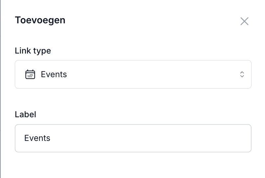
Task: Dismiss the dialog using the gray X icon
Action: coord(244,21)
